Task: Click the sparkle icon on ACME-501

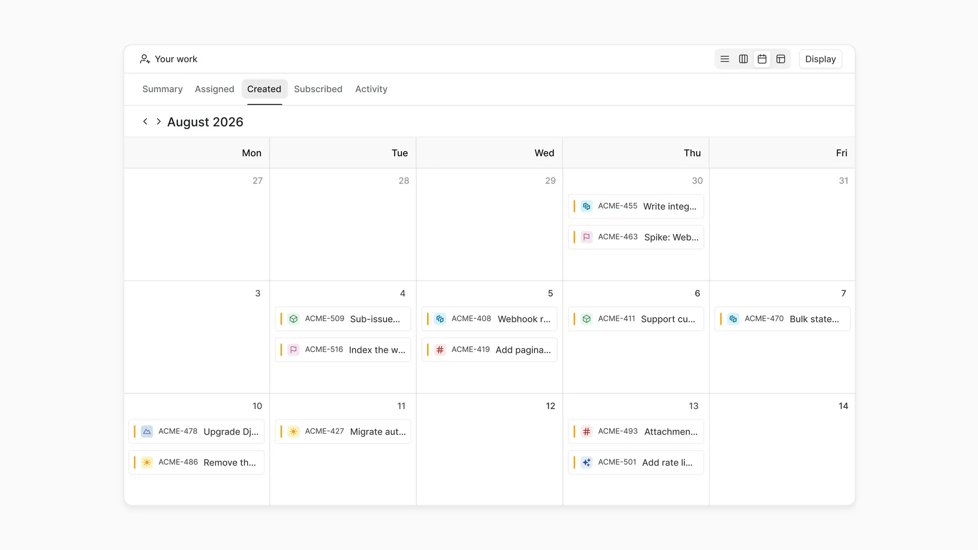Action: 587,462
